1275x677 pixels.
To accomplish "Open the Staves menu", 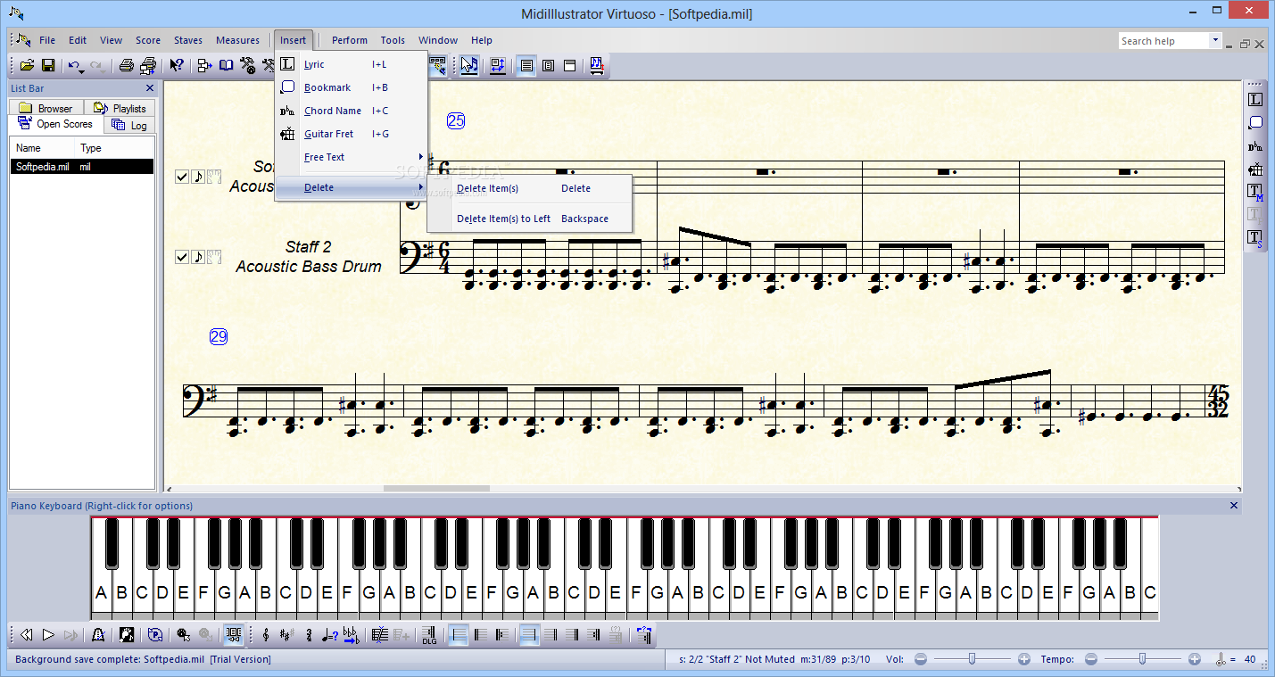I will 188,40.
